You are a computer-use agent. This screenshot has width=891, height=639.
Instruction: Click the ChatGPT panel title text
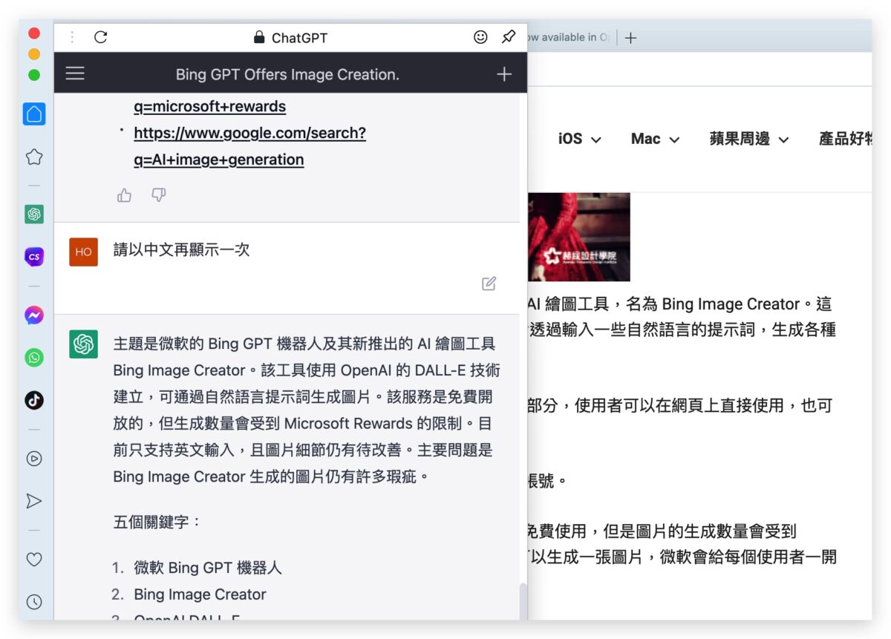click(x=299, y=38)
